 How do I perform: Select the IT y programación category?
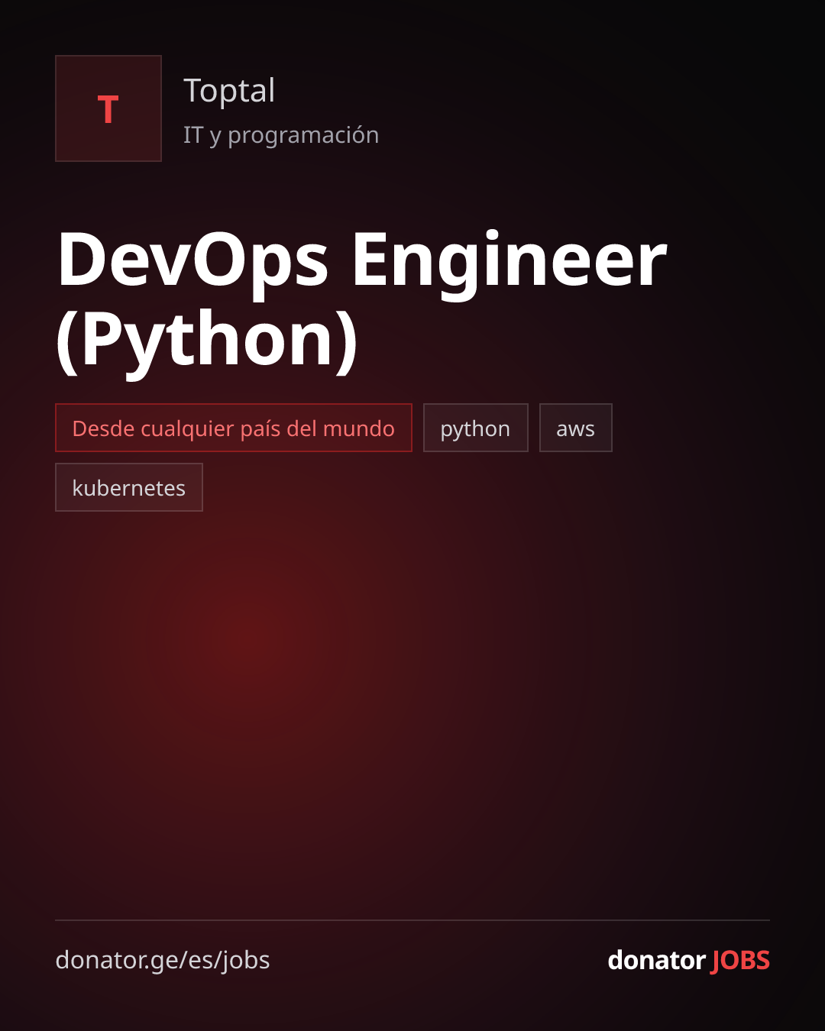281,135
